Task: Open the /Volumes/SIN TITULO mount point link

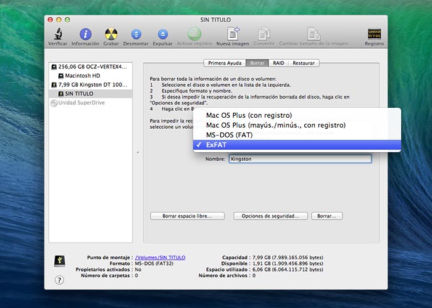Action: click(x=160, y=257)
